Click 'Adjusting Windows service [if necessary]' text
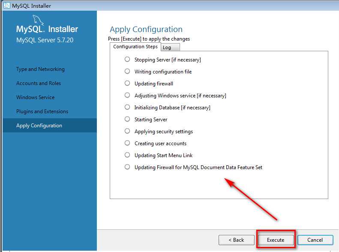 coord(180,96)
